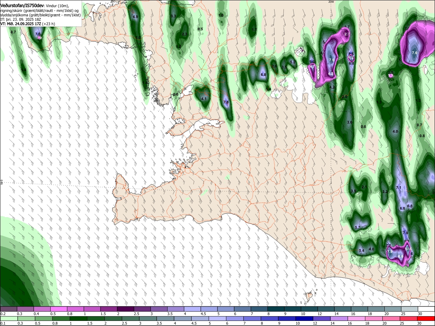This screenshot has height=326, width=435.
Task: Click the 6.6 precipitation value on the map
Action: click(400, 256)
